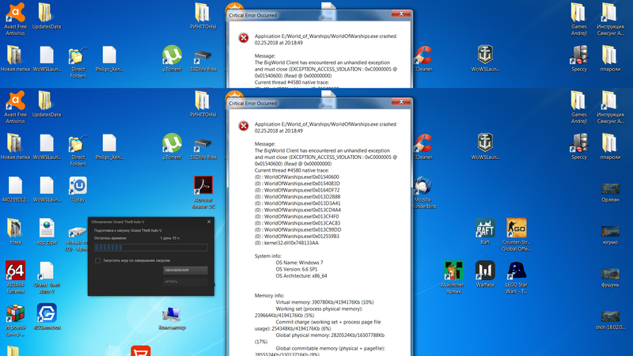Launch Acrobat Reader DC shortcut

click(x=203, y=187)
